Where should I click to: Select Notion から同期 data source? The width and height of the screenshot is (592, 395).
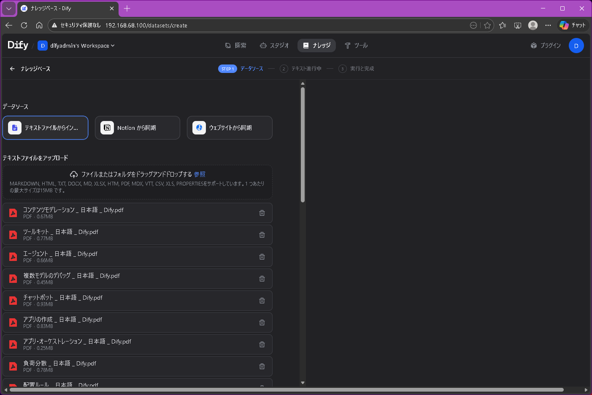[x=138, y=128]
